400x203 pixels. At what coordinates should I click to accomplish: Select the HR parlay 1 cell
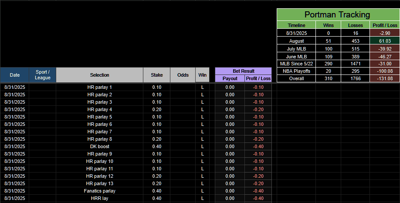(x=99, y=87)
